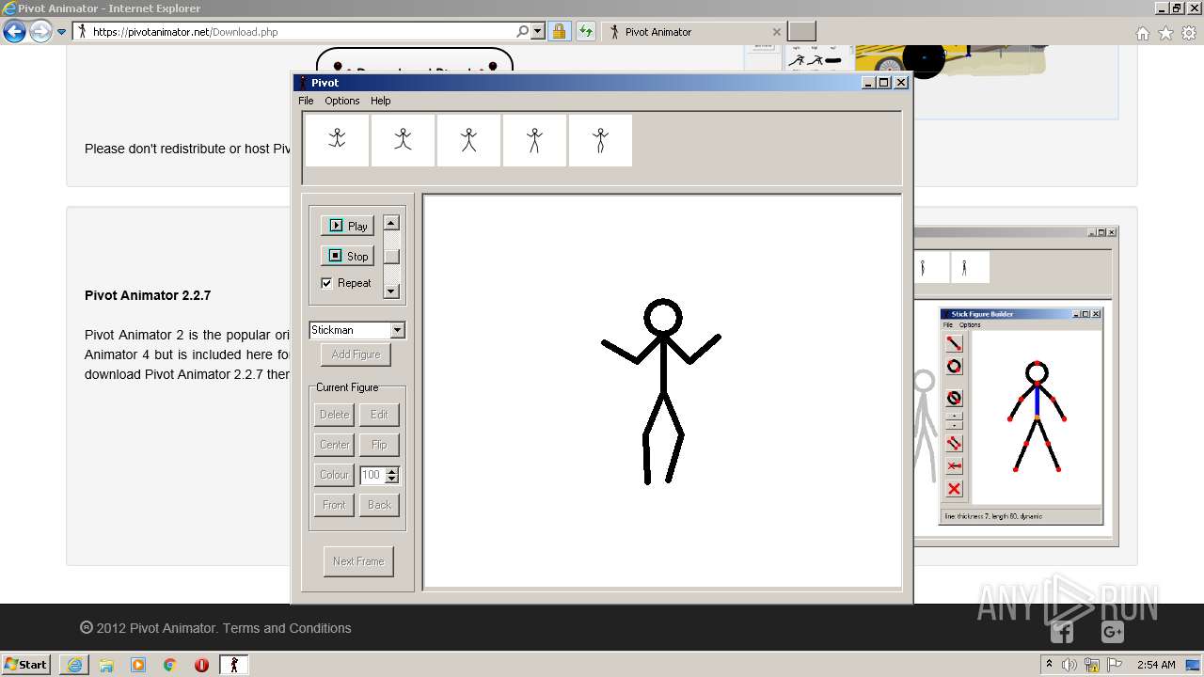
Task: Click the Start button
Action: (25, 665)
